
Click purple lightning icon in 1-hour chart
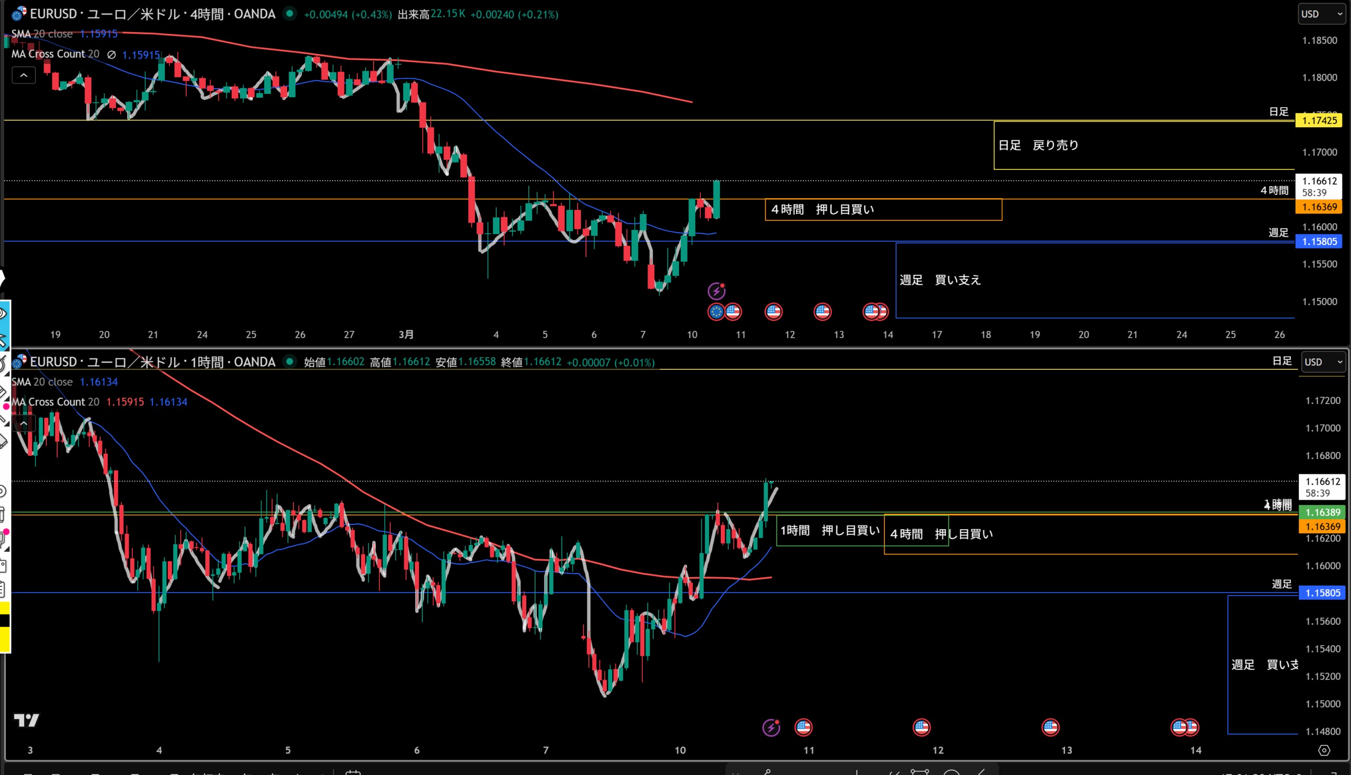[772, 727]
